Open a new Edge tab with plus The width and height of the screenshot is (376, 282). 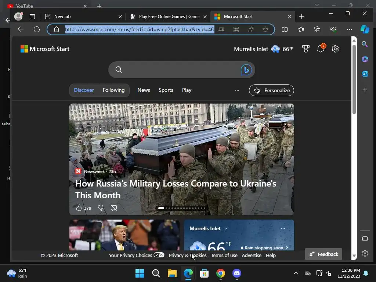pyautogui.click(x=302, y=16)
